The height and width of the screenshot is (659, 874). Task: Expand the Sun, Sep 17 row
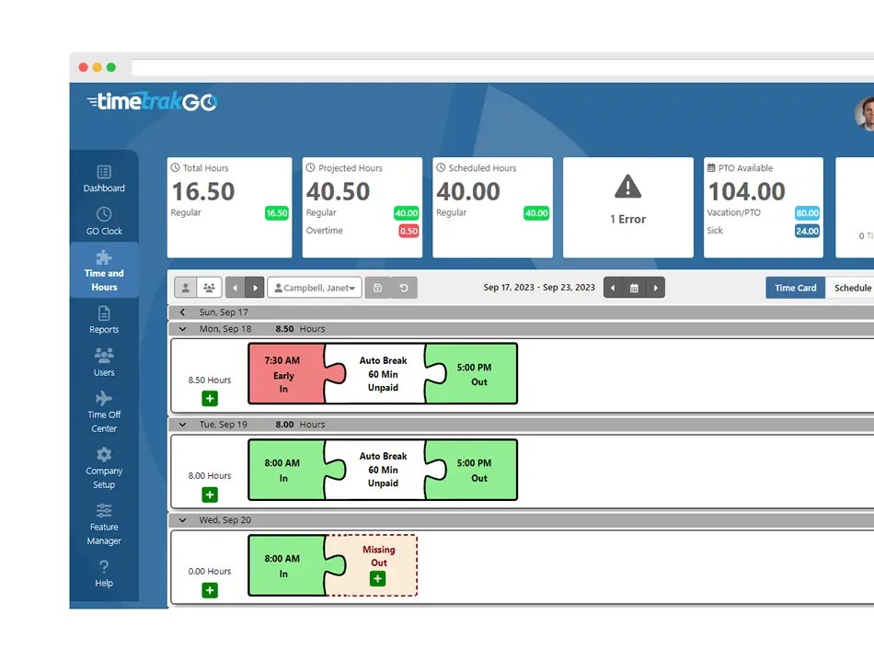[181, 312]
